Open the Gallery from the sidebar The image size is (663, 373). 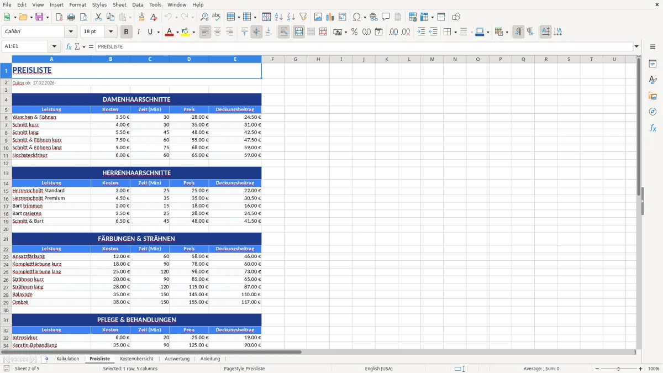[653, 96]
